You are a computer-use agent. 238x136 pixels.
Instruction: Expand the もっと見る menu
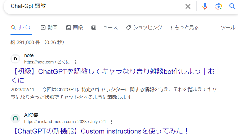pyautogui.click(x=184, y=27)
